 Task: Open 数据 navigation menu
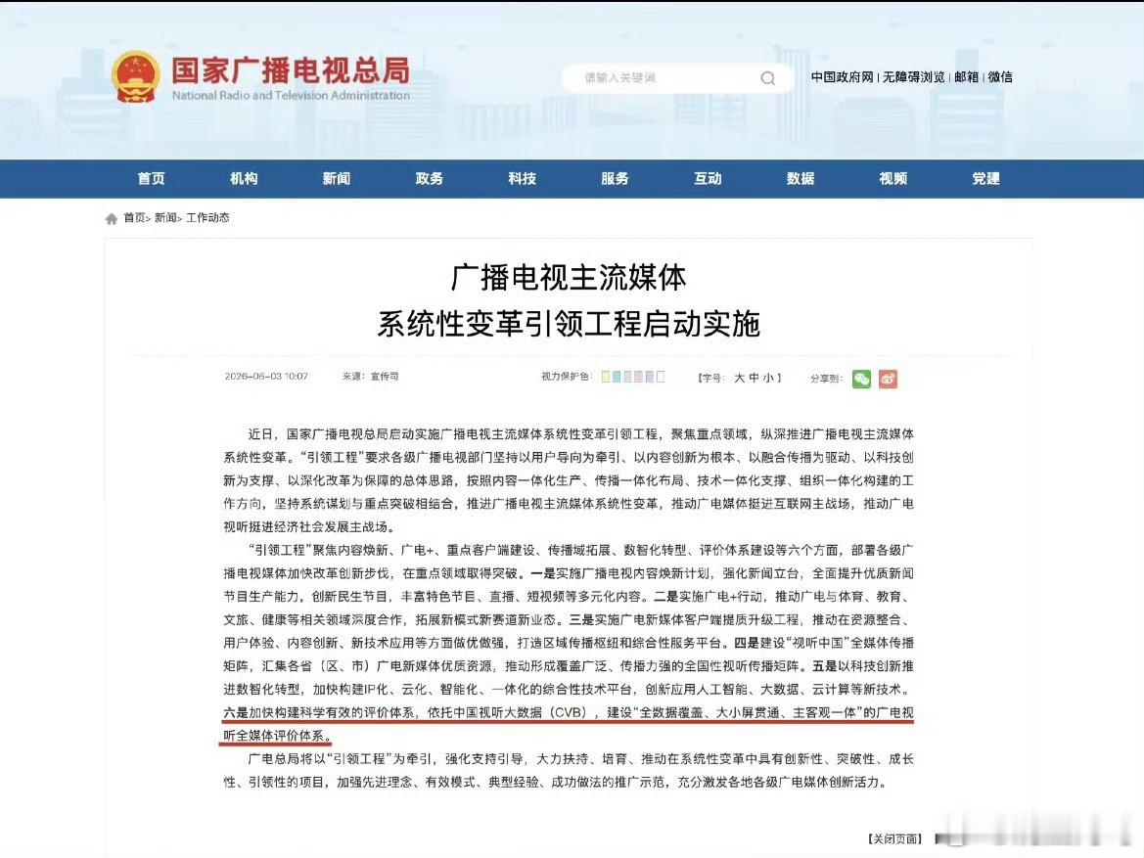(801, 179)
